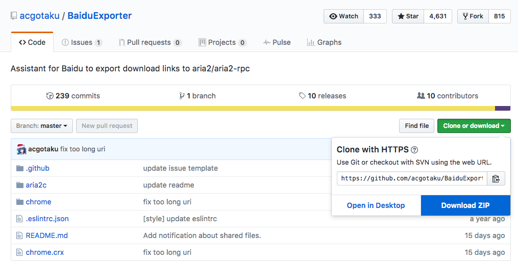Click the repository description text

click(130, 69)
